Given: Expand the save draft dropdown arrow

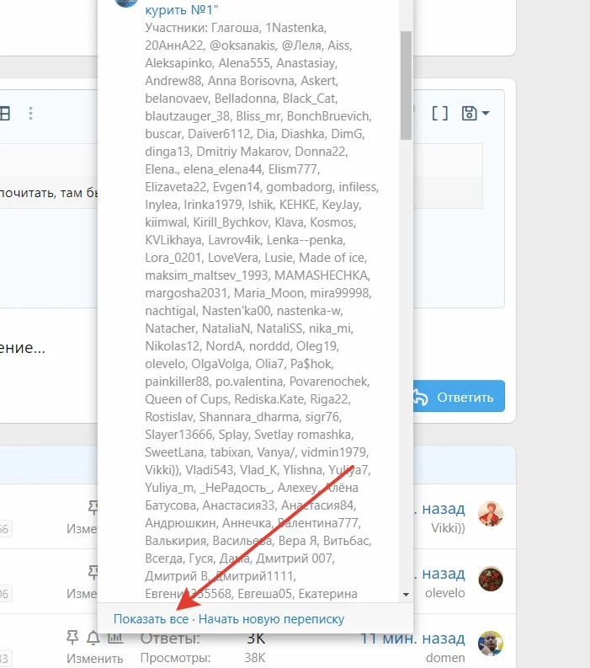Looking at the screenshot, I should 486,114.
